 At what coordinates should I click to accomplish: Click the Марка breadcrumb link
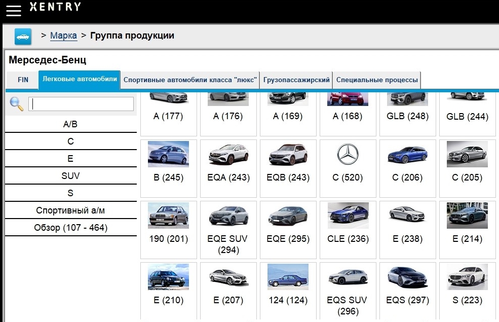(63, 35)
